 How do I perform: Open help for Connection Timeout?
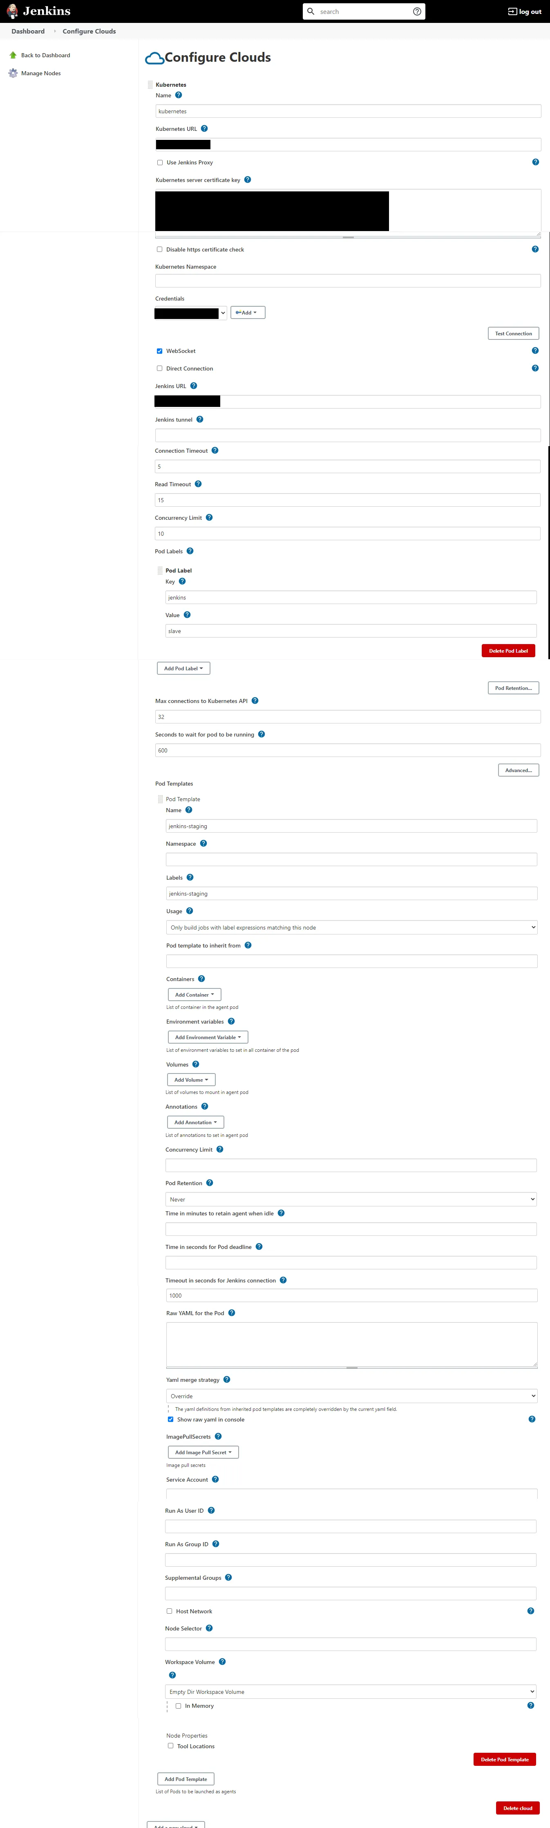[x=215, y=451]
